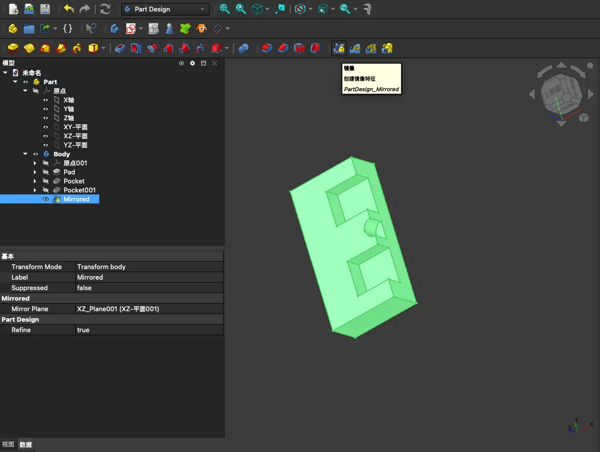The image size is (600, 452).
Task: Show the hidden Pad feature
Action: [x=46, y=172]
